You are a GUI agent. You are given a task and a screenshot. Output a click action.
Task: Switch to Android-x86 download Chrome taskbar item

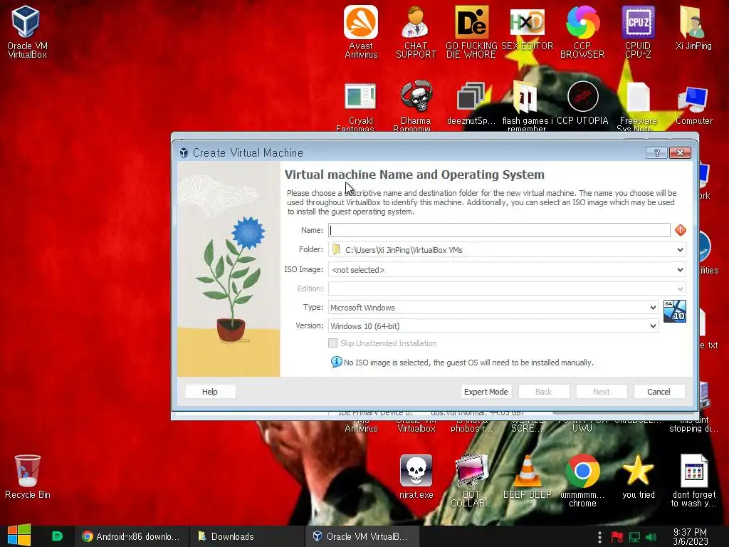[x=131, y=536]
